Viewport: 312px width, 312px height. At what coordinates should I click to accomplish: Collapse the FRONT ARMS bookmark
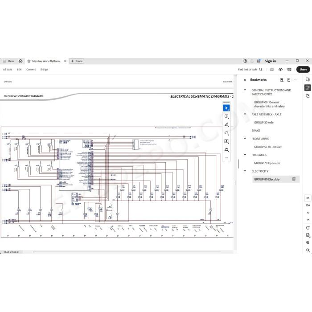[x=245, y=138]
